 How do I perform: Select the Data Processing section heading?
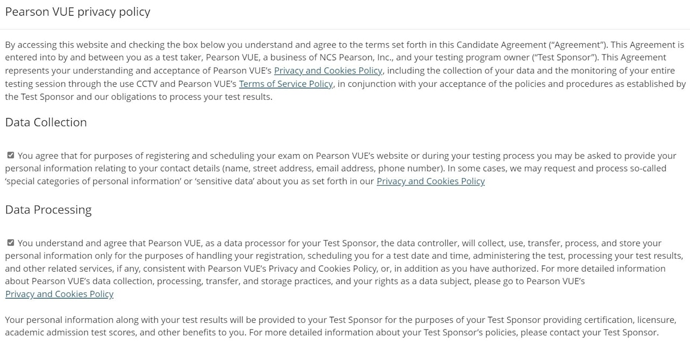coord(49,210)
